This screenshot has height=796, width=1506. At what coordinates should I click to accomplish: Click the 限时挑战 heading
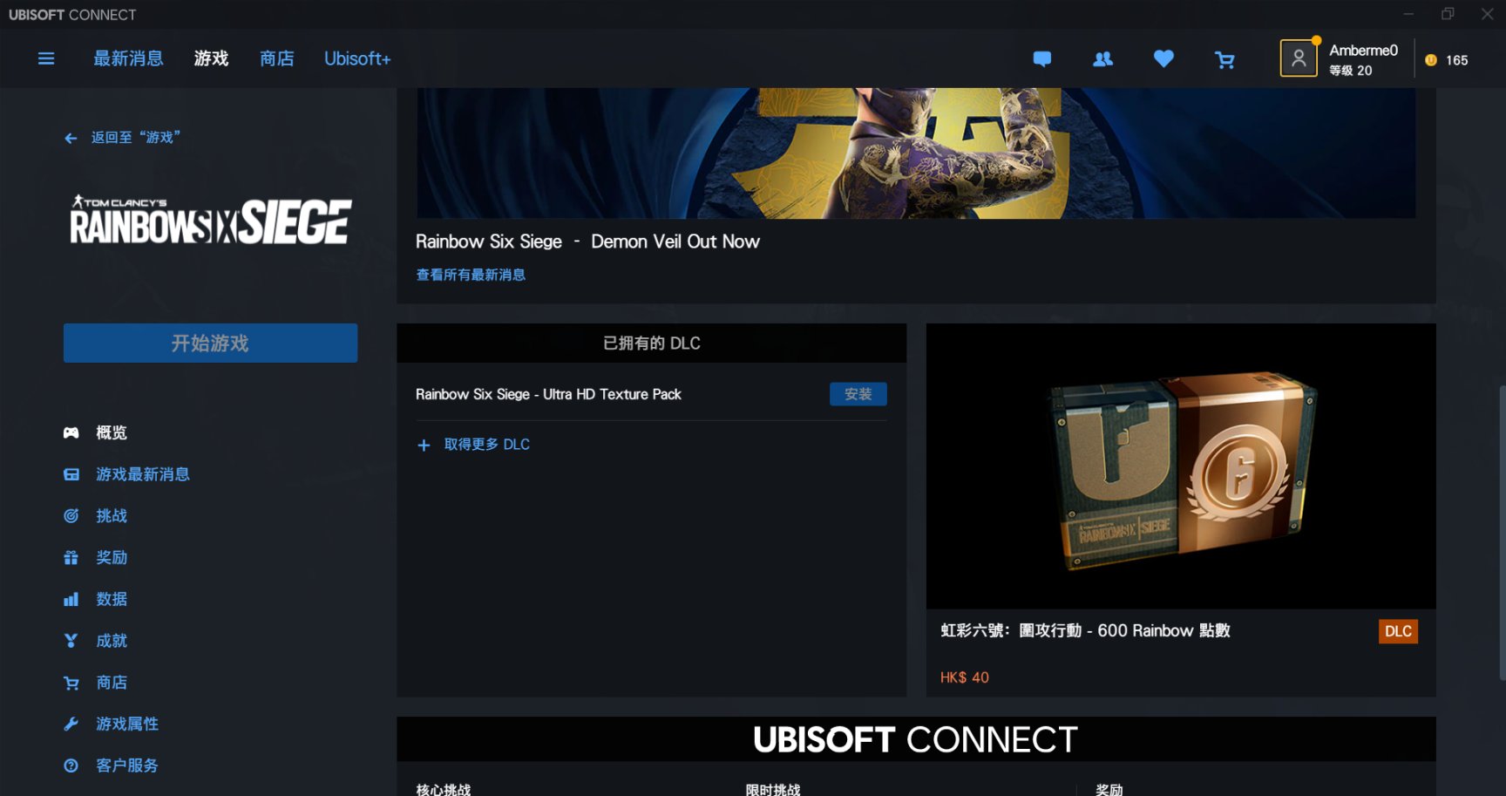[x=772, y=789]
